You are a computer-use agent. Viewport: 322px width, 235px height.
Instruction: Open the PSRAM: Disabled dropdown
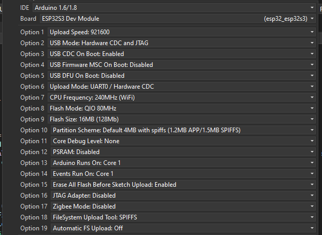(x=183, y=152)
